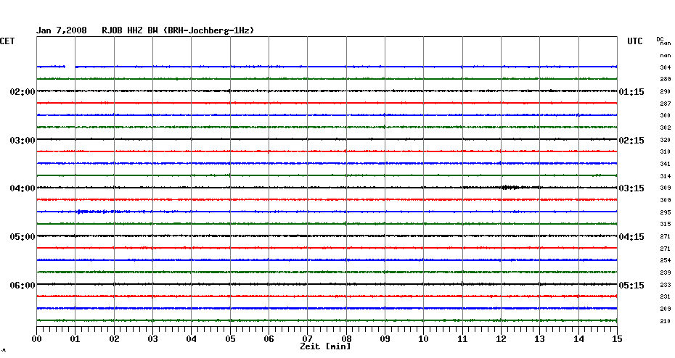Select the 04:00 CET row label
The width and height of the screenshot is (675, 358).
tap(22, 188)
